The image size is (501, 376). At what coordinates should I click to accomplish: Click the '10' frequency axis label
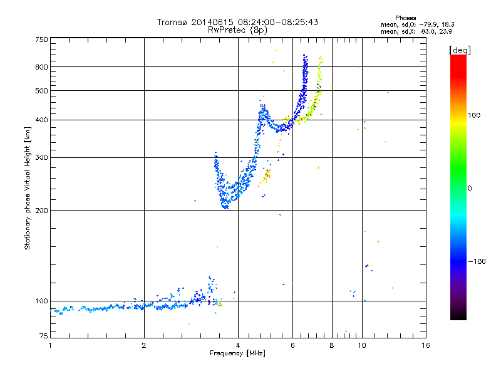[x=362, y=345]
